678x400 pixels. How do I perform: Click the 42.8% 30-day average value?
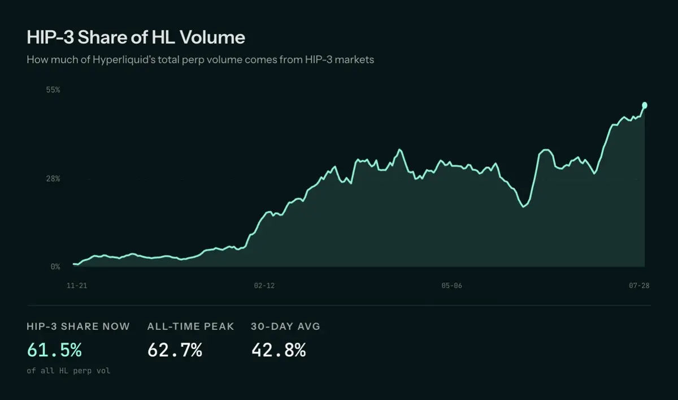(279, 350)
